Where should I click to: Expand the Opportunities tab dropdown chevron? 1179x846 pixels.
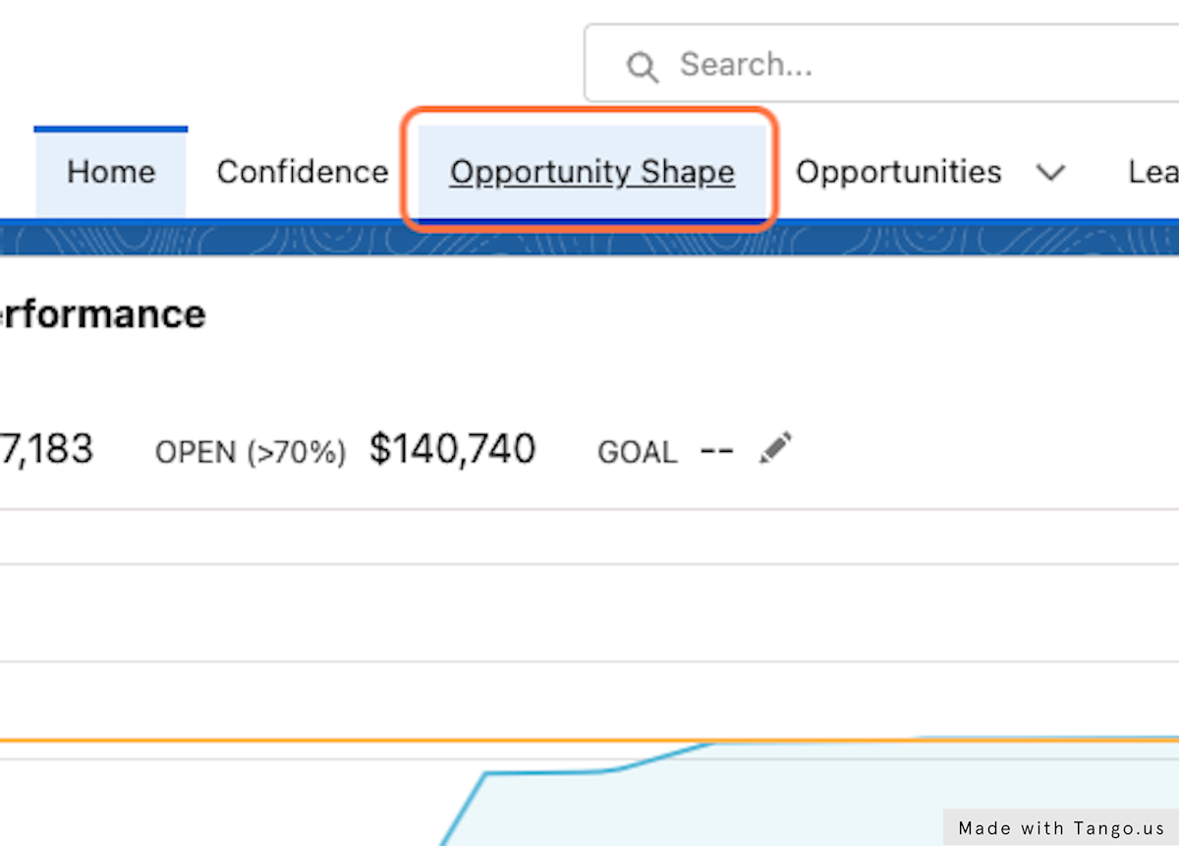(x=1050, y=173)
